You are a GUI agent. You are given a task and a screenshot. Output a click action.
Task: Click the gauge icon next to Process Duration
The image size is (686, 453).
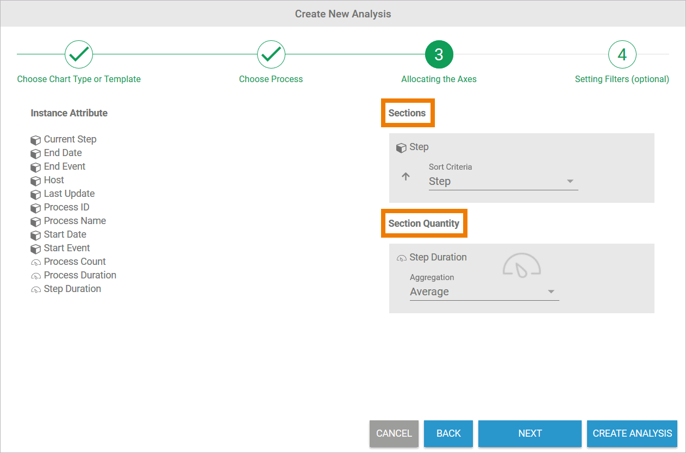36,276
